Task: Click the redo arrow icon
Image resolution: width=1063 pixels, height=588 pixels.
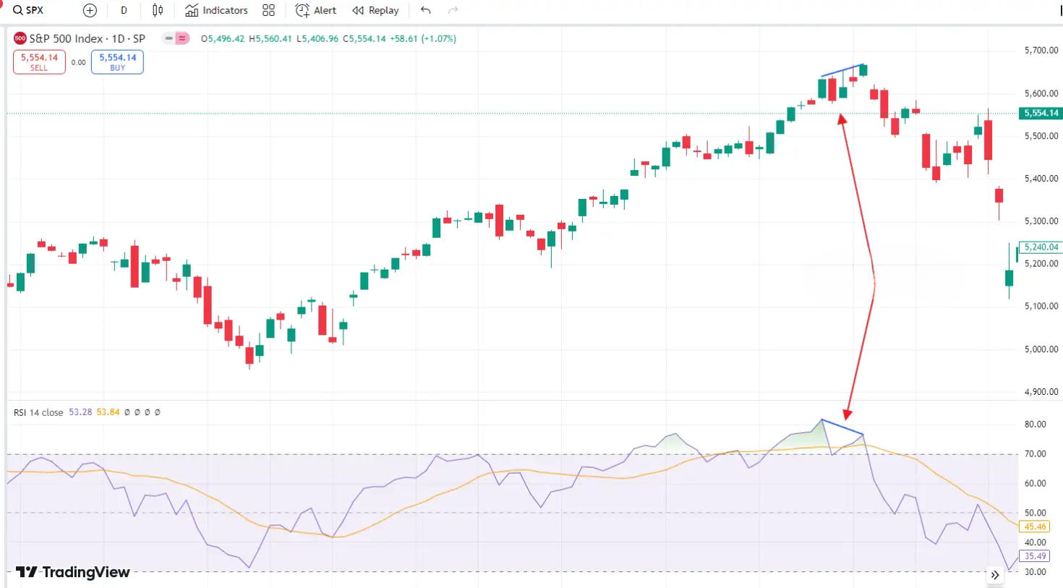Action: pos(453,10)
